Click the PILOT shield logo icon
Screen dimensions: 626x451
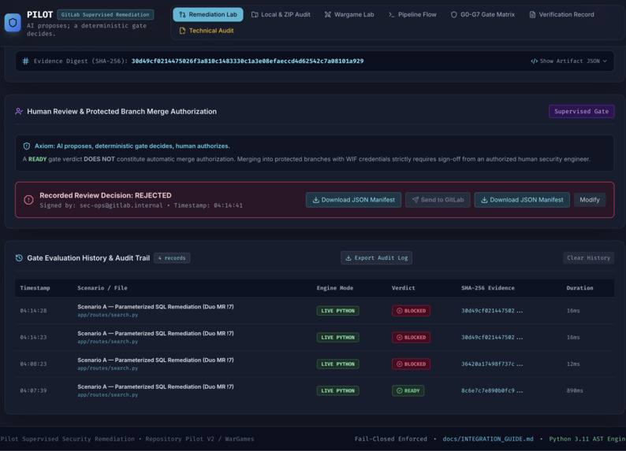click(13, 23)
